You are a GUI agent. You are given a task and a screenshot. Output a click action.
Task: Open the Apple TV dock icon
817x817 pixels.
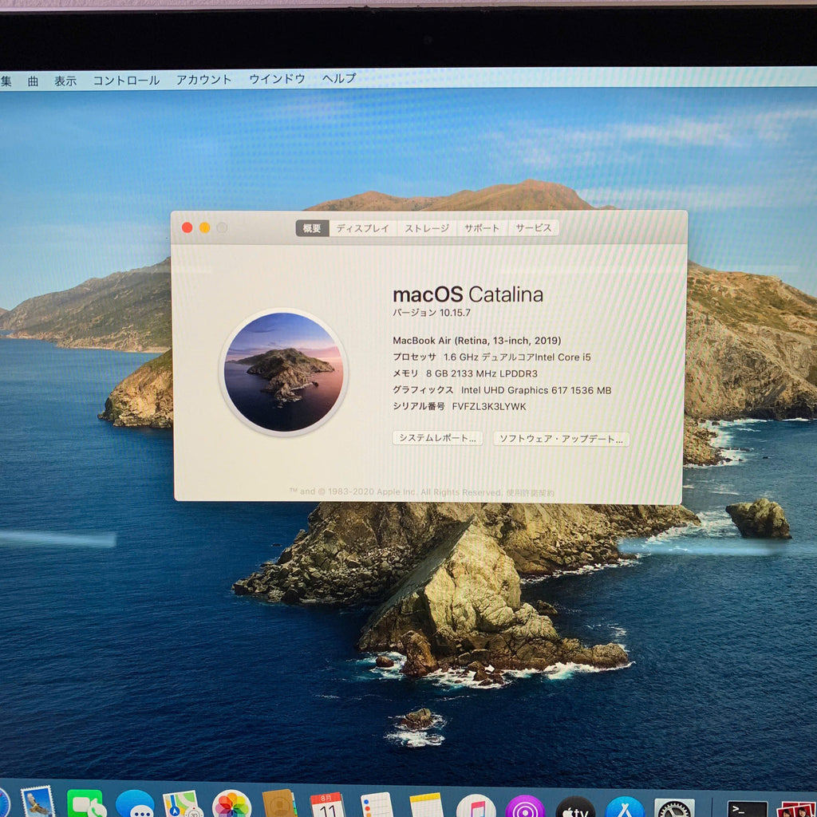(x=575, y=807)
